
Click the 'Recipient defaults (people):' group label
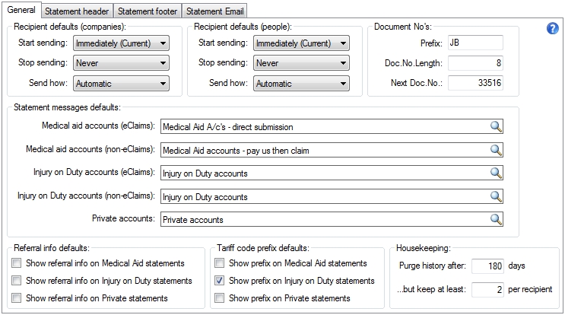point(243,27)
